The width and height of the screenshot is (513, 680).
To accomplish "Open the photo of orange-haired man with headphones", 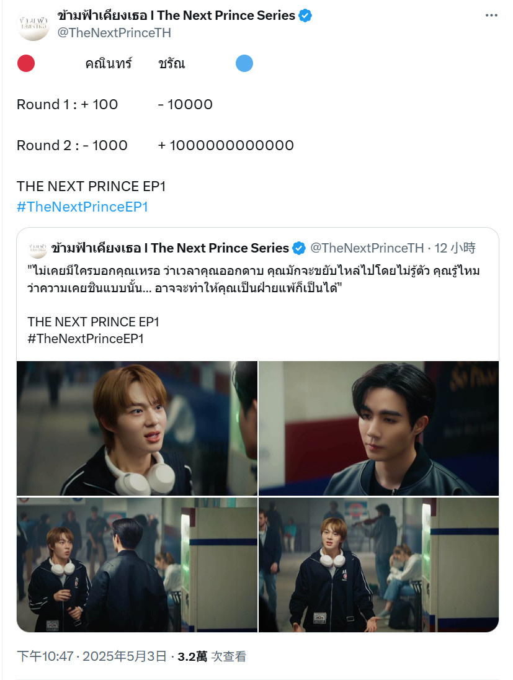I will pyautogui.click(x=137, y=428).
